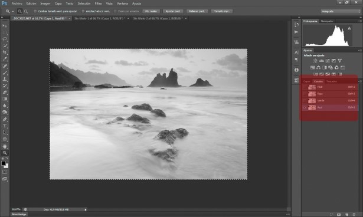Select the Eraser tool

coord(5,93)
